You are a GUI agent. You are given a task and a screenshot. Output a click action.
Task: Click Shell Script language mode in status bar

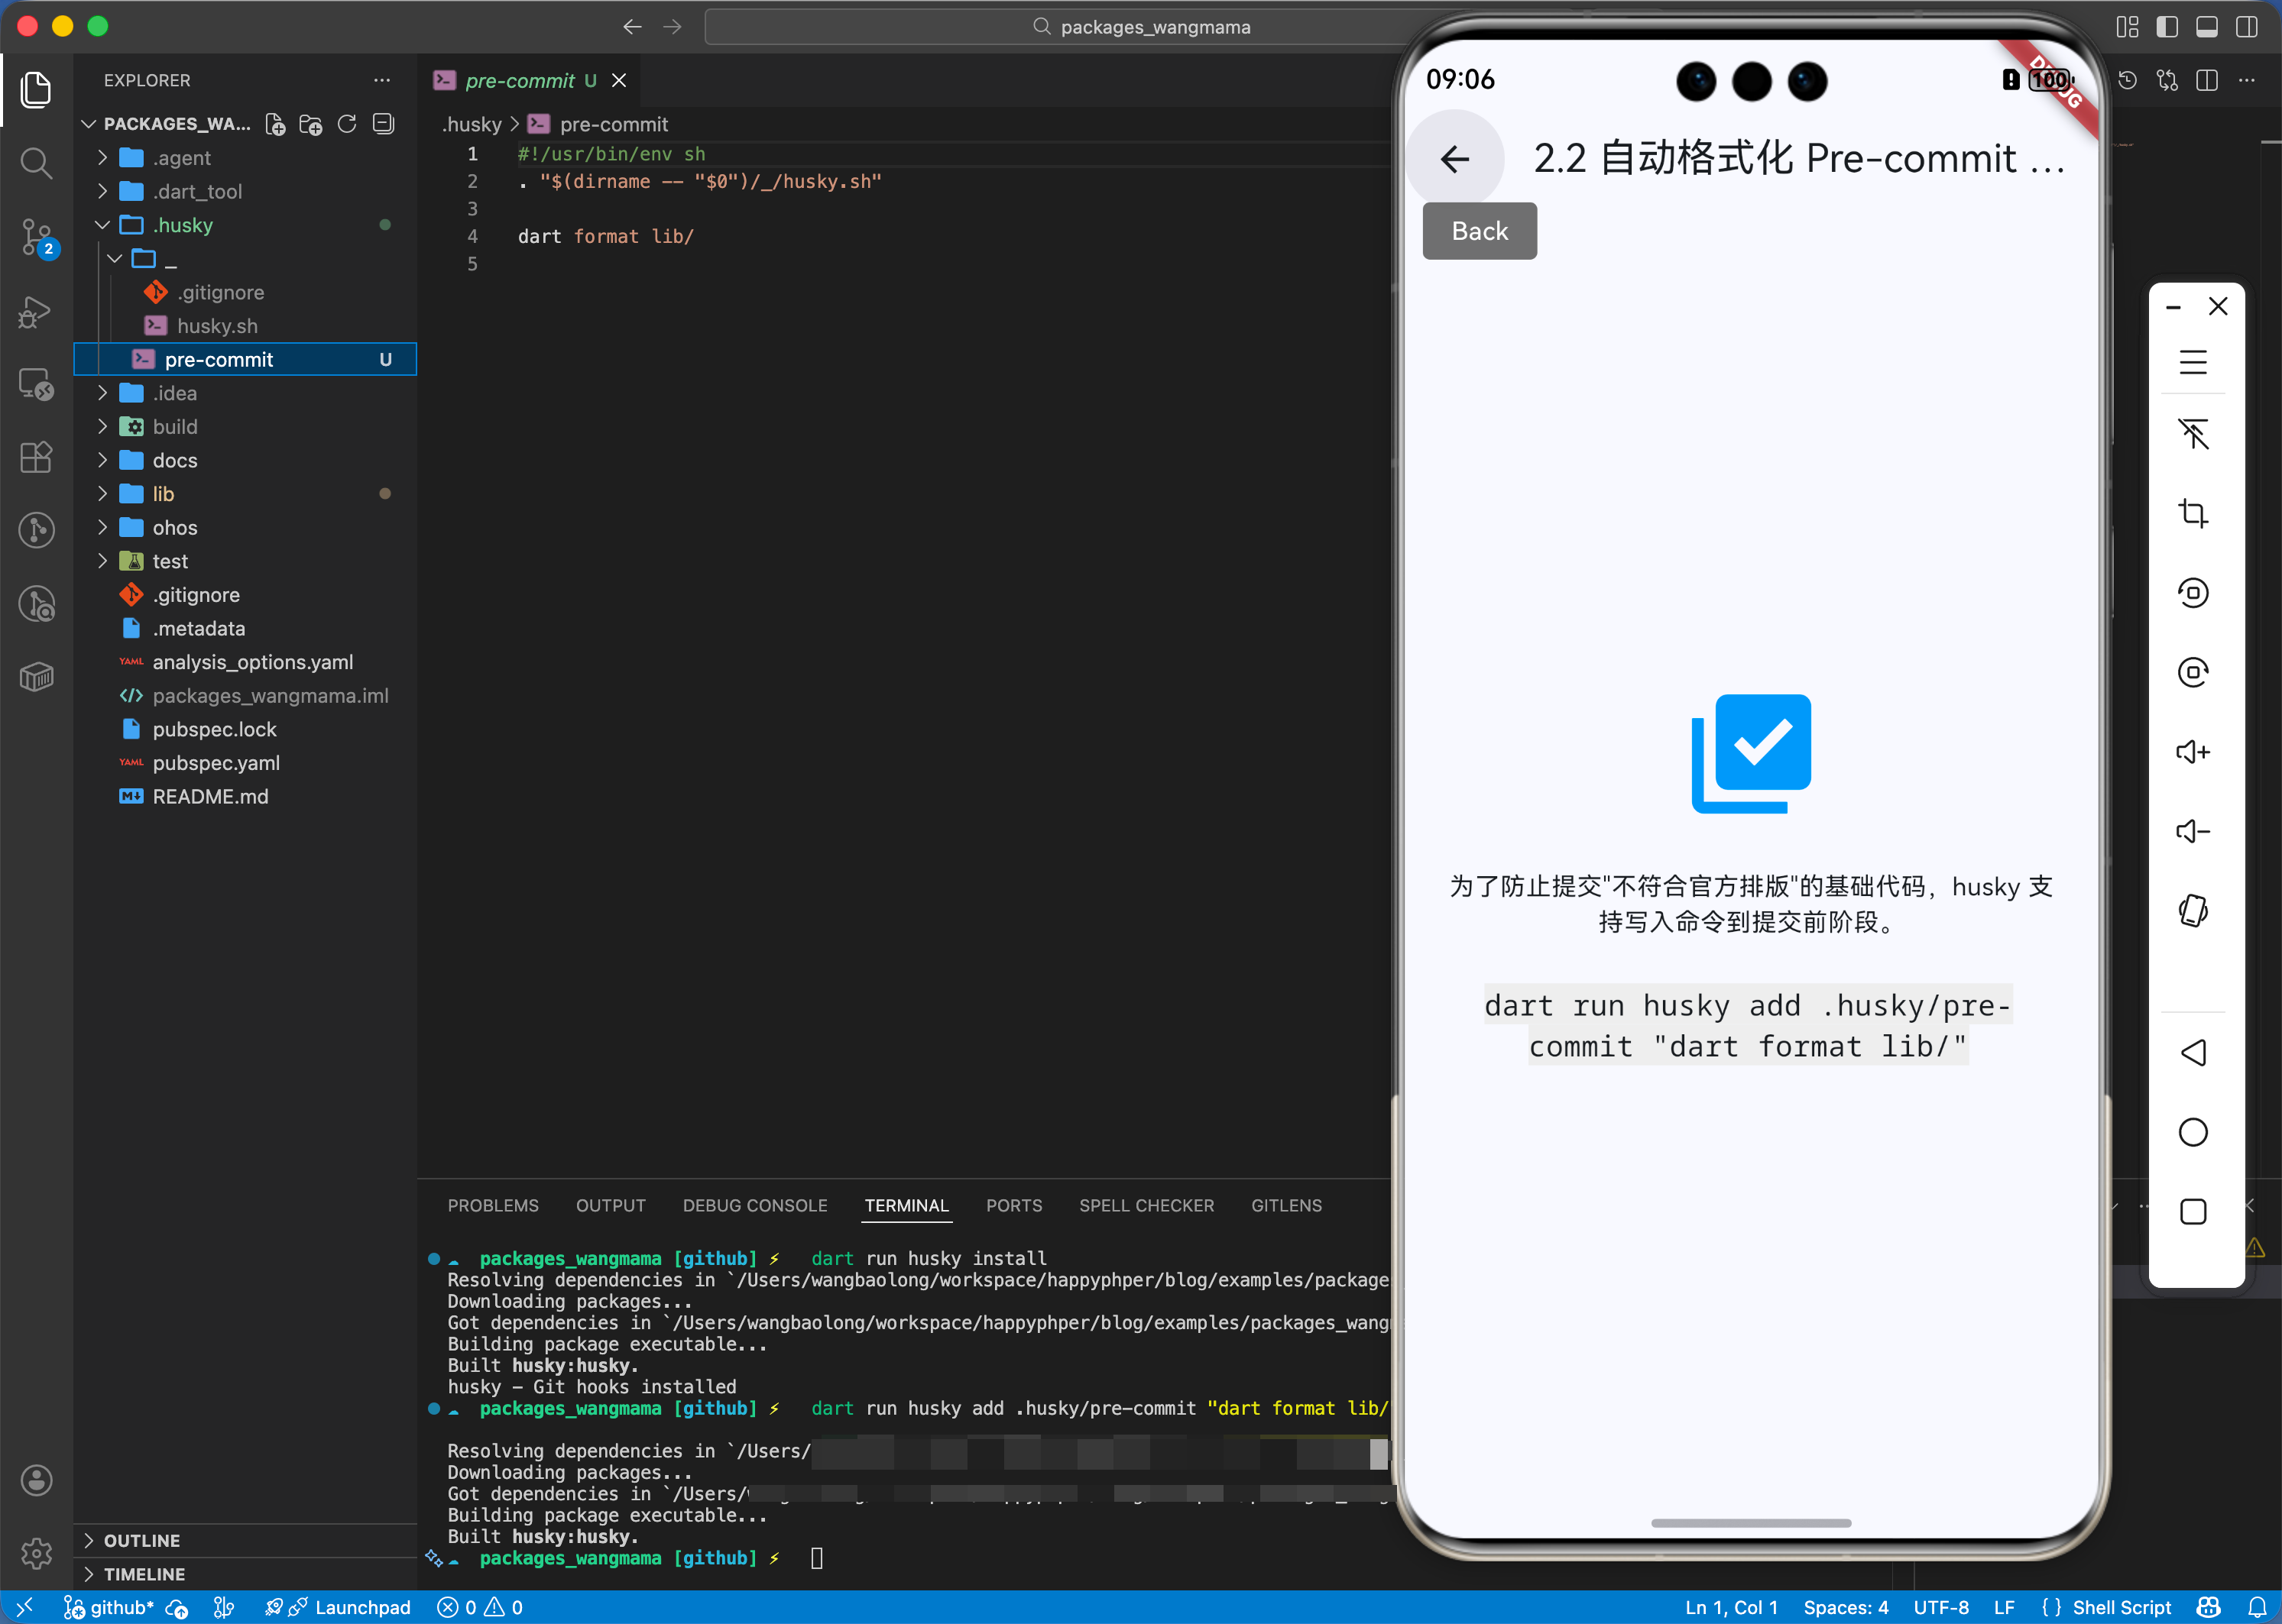pos(2121,1607)
